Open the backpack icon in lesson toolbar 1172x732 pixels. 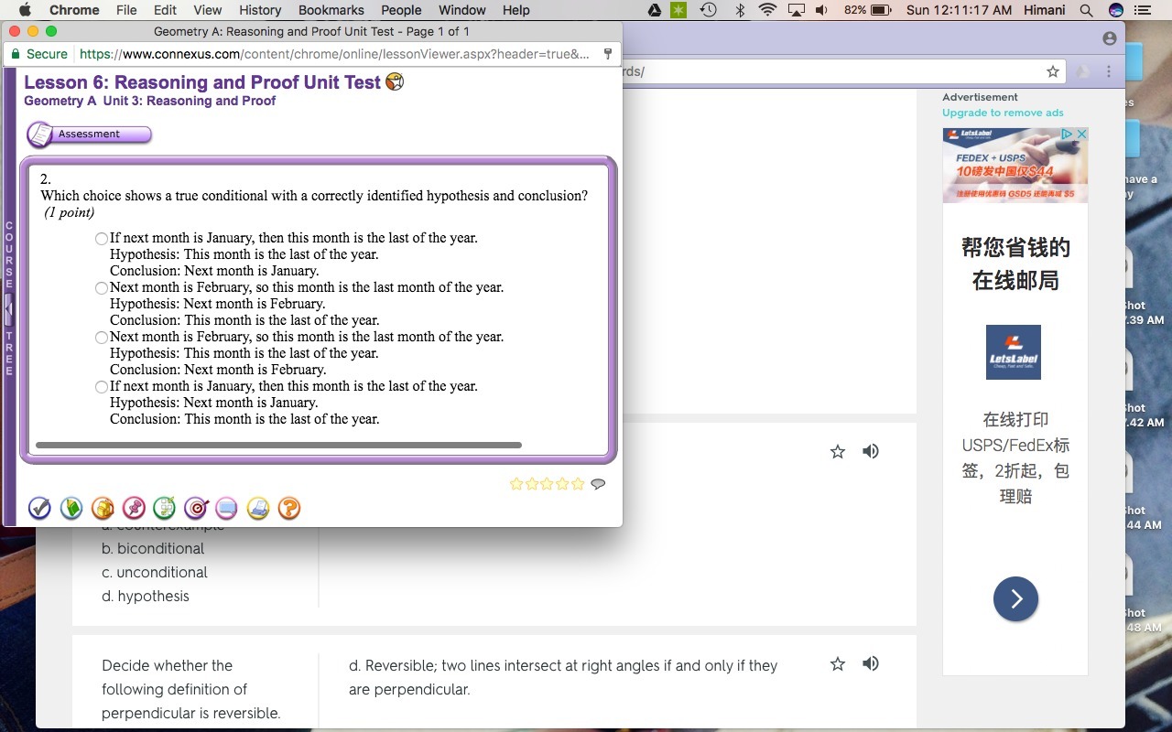click(x=103, y=508)
